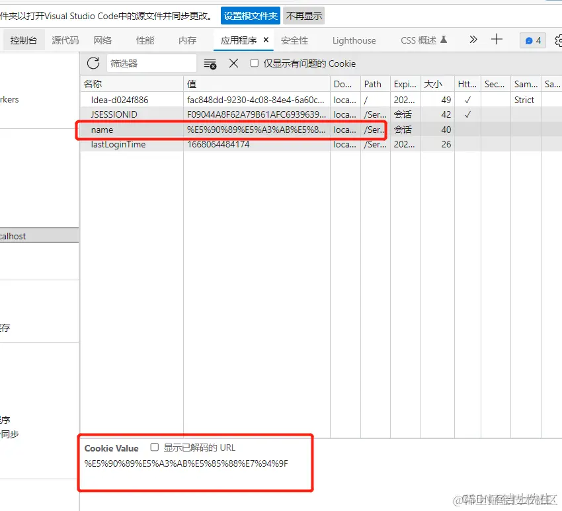
Task: Sort by the 名称 column header
Action: coord(132,84)
